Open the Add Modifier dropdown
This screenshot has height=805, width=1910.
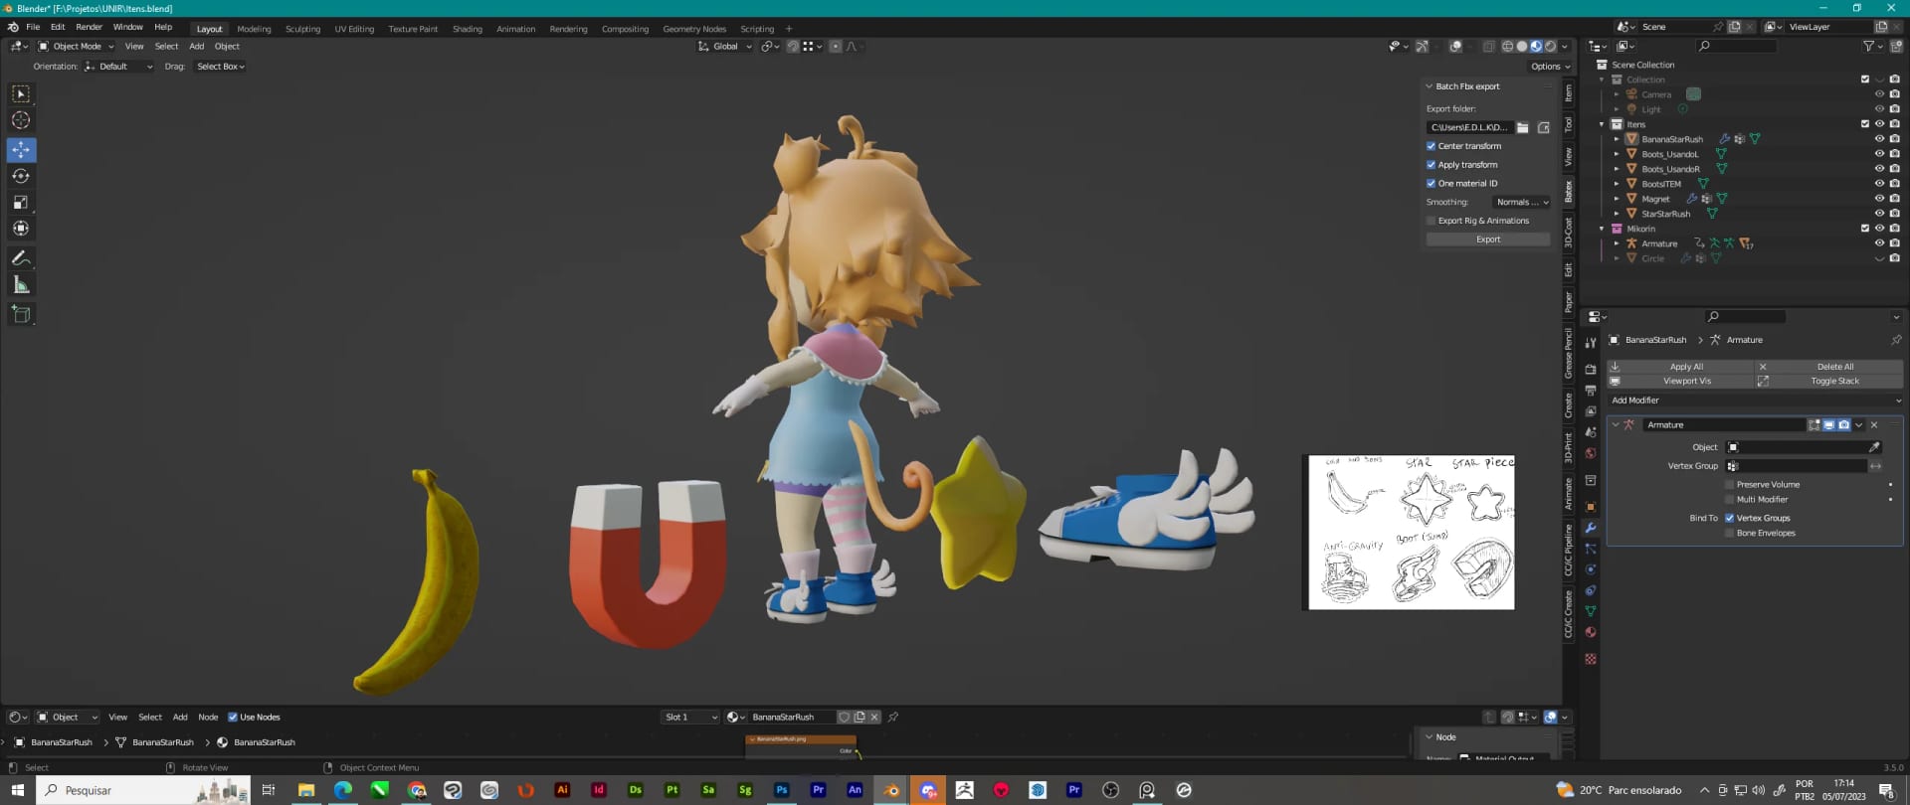(1755, 401)
